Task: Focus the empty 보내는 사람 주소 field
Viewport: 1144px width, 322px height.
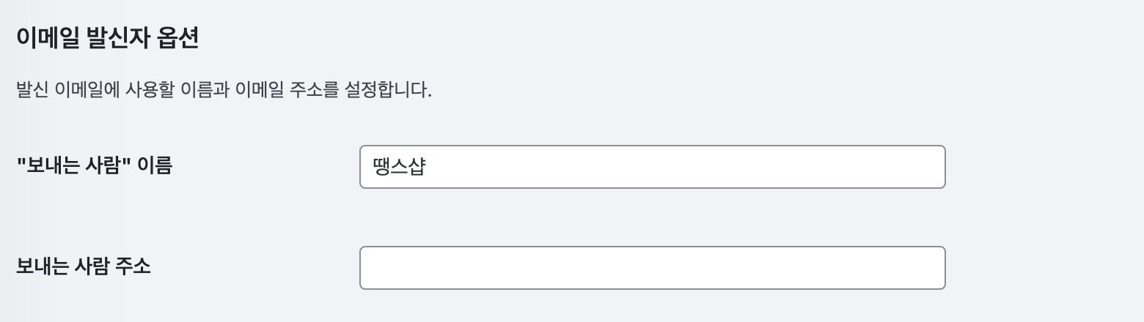Action: pyautogui.click(x=652, y=268)
